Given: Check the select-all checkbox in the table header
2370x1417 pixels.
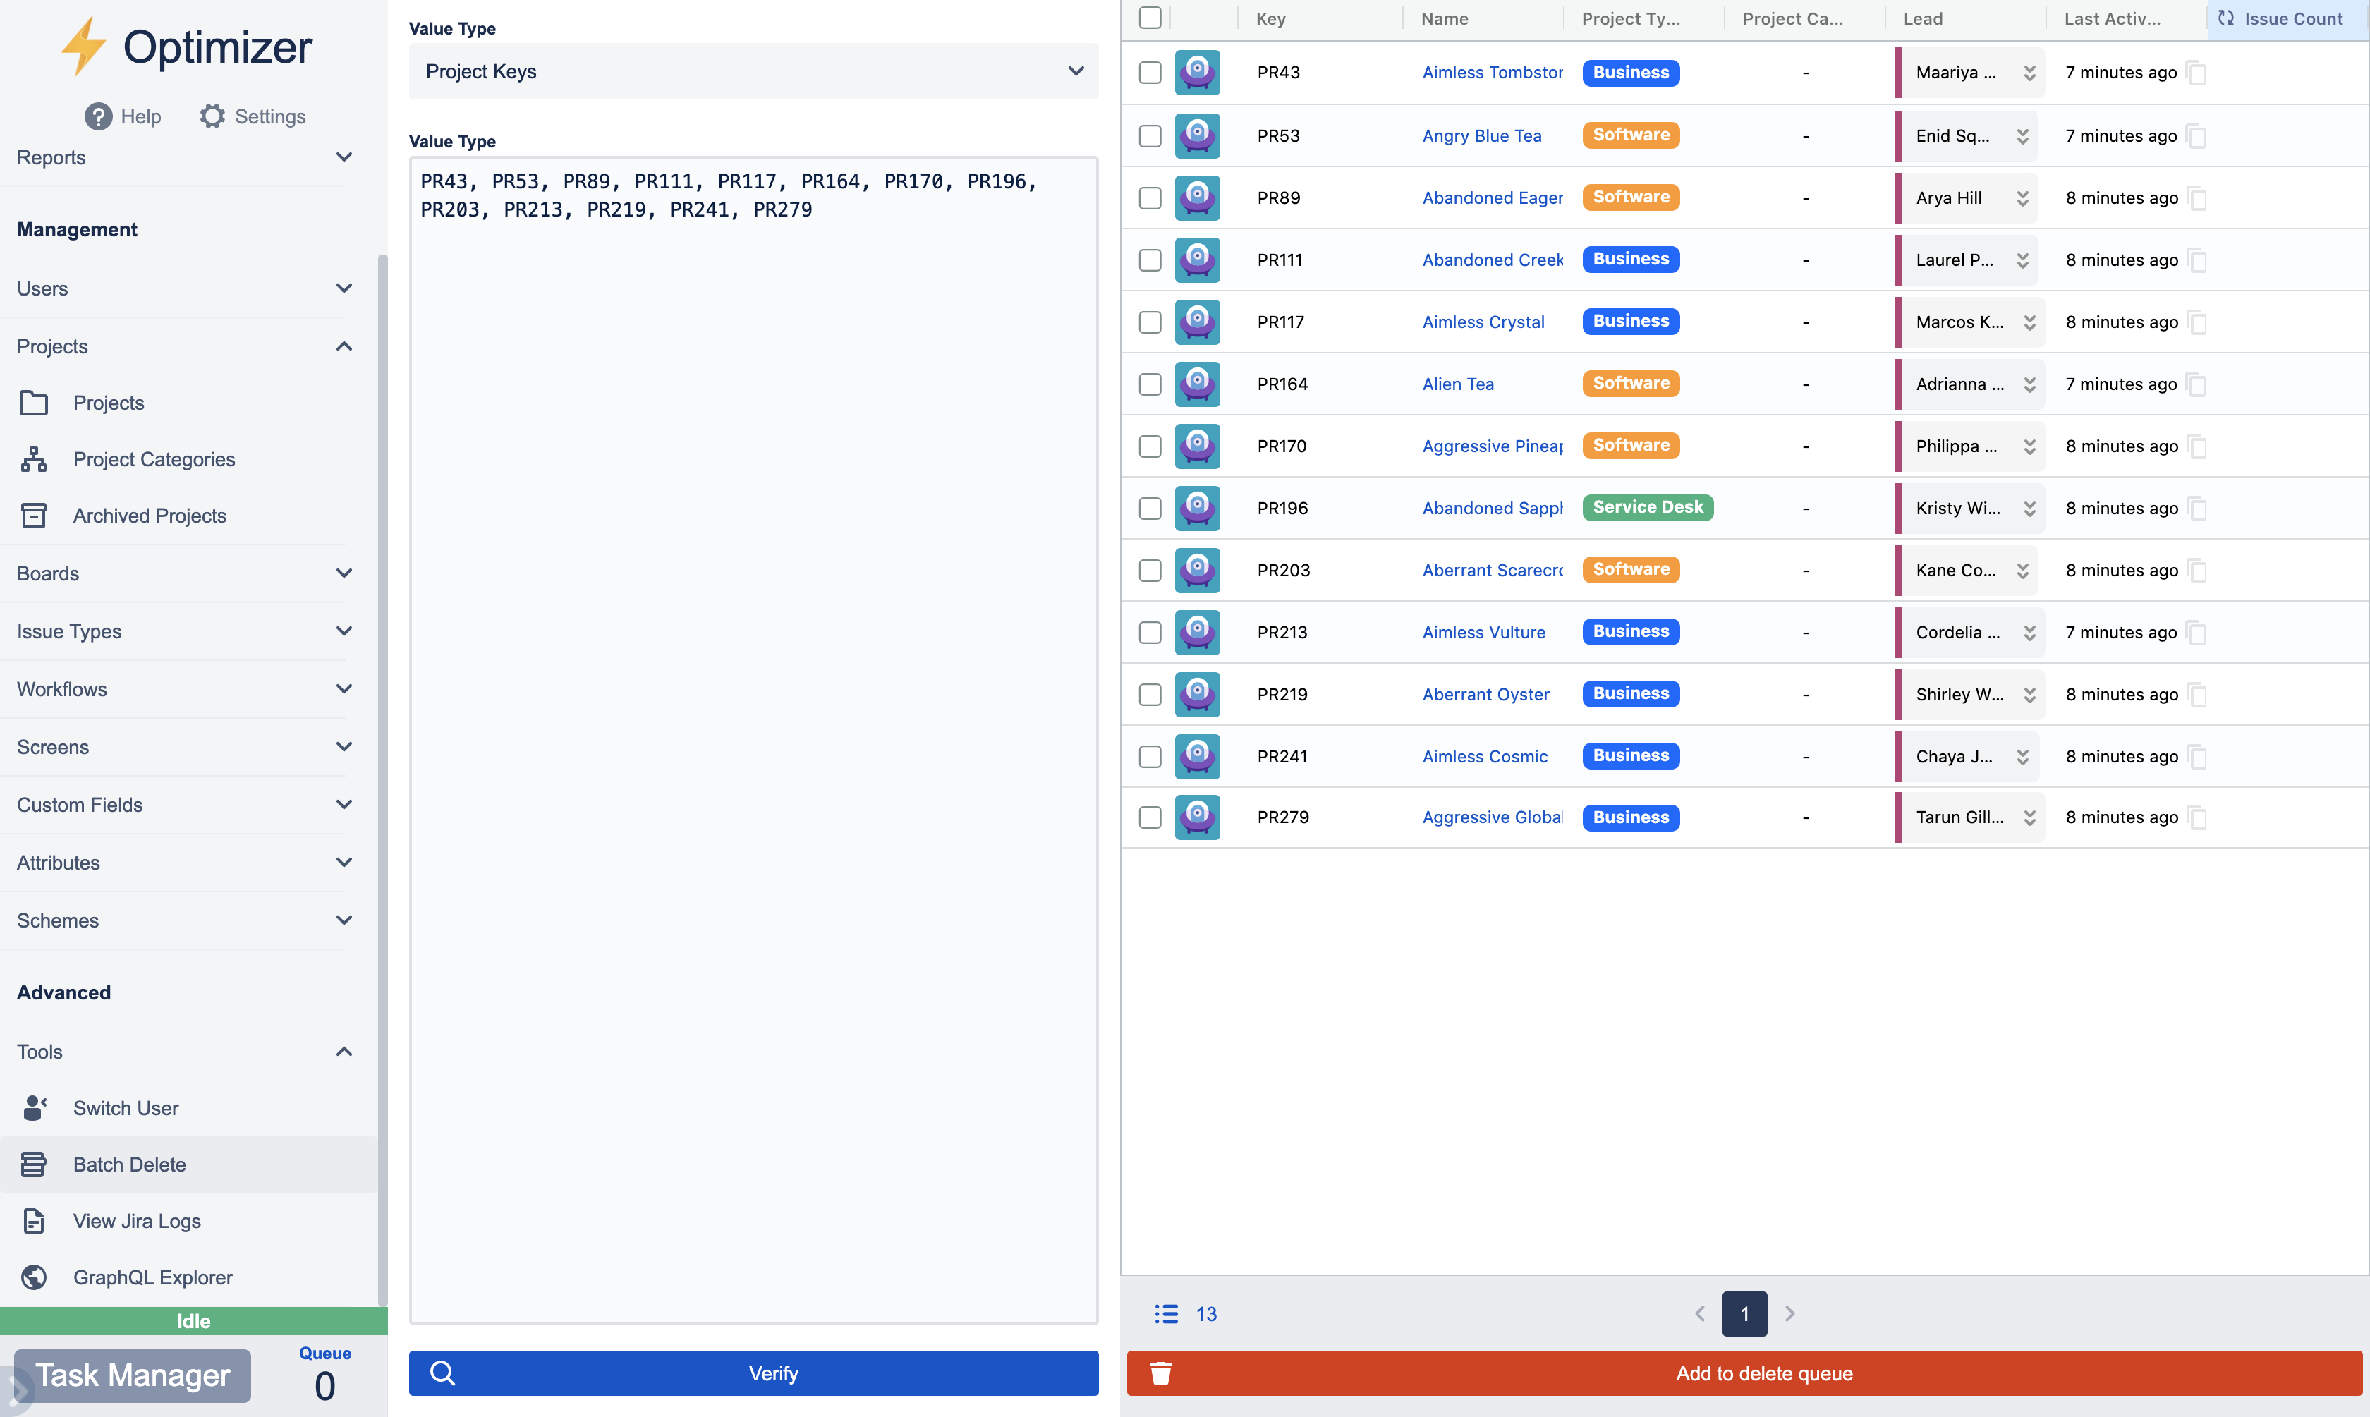Looking at the screenshot, I should point(1150,18).
